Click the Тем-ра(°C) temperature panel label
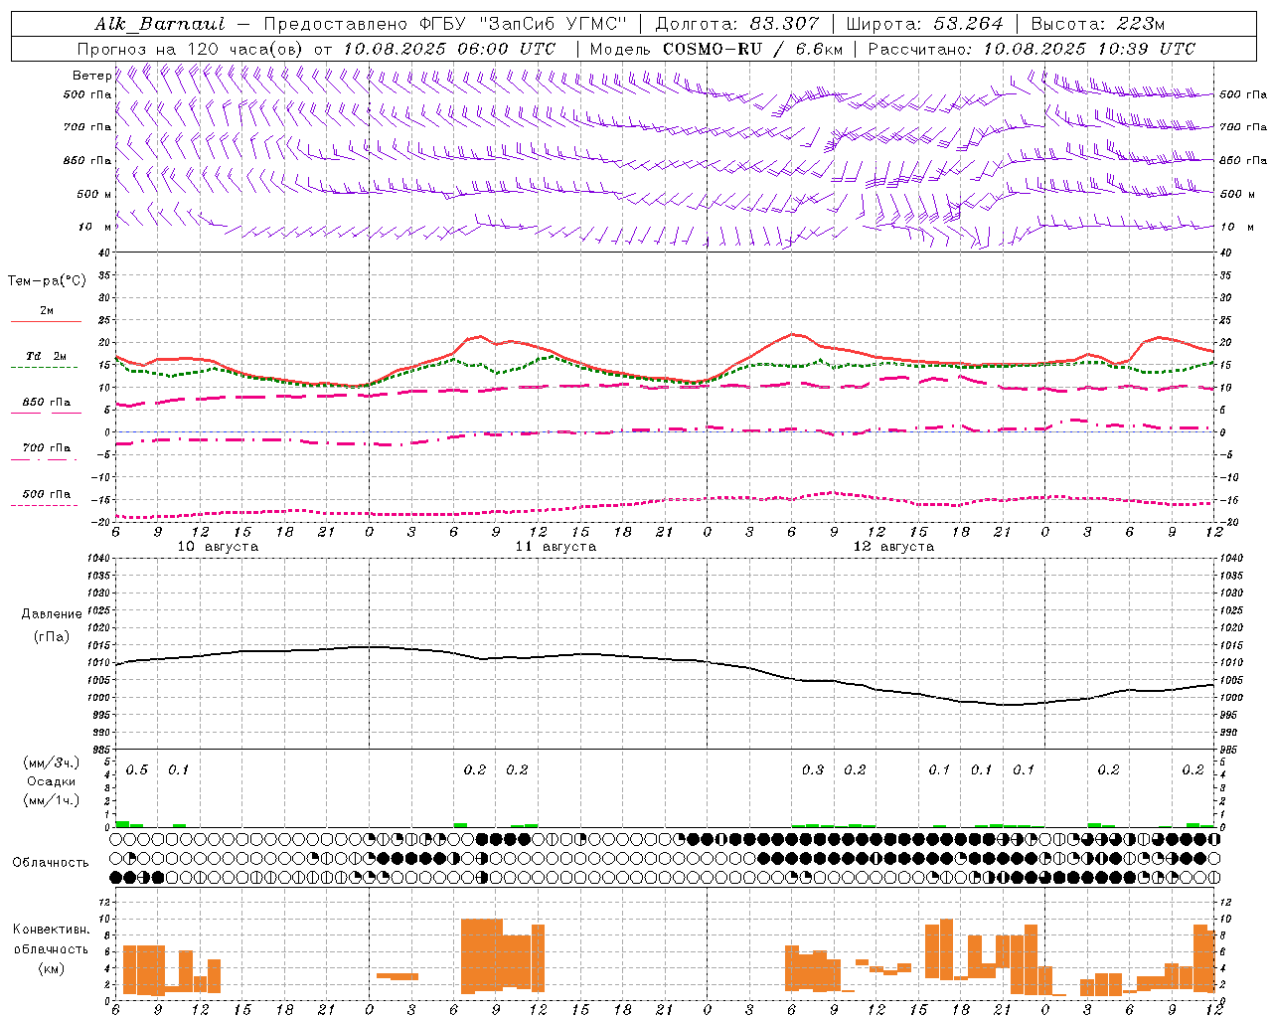 pyautogui.click(x=47, y=281)
